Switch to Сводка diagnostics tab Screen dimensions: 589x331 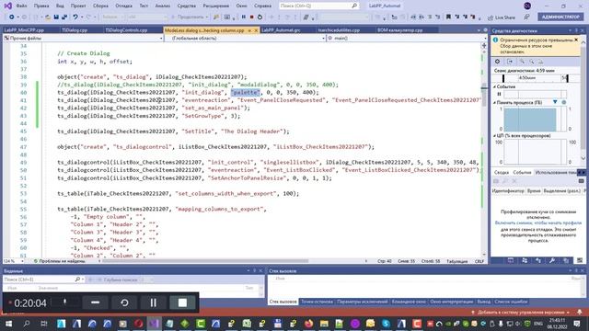point(501,172)
